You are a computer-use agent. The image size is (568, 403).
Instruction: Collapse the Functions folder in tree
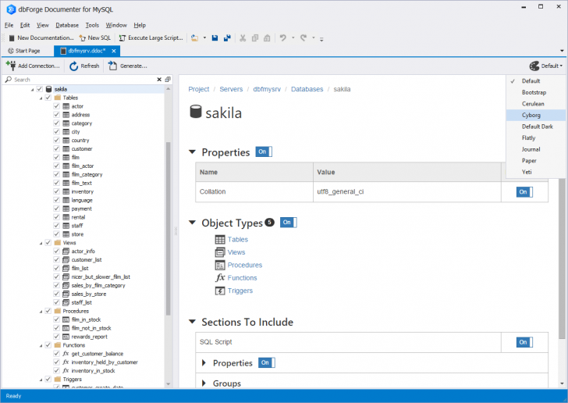pyautogui.click(x=41, y=345)
